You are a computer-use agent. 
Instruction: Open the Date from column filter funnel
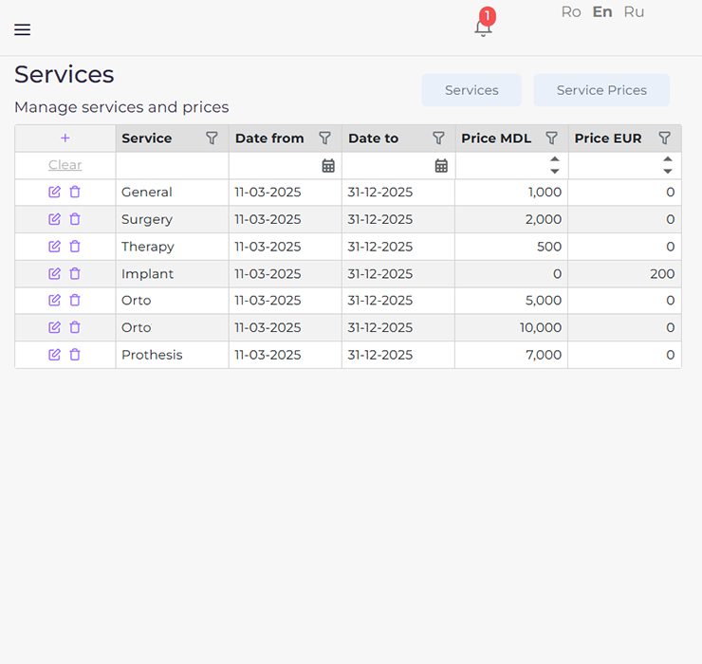(325, 138)
